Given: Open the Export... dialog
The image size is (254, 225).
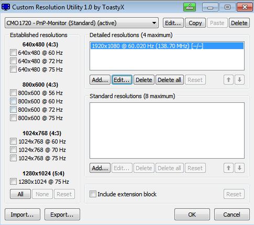Looking at the screenshot, I should pyautogui.click(x=62, y=215).
